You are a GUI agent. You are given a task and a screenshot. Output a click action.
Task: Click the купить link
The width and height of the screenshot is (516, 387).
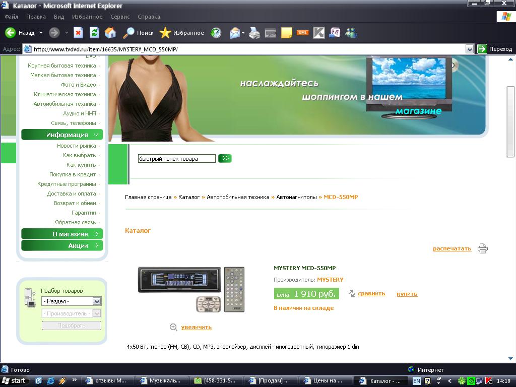pos(407,294)
